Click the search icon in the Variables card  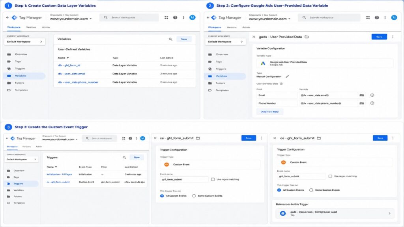coord(170,39)
